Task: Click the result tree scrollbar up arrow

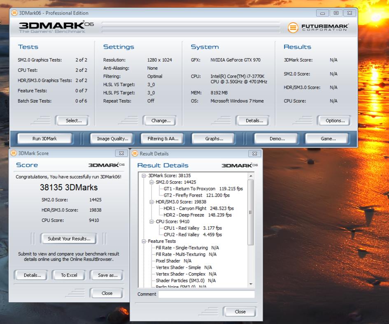Action: coord(251,176)
